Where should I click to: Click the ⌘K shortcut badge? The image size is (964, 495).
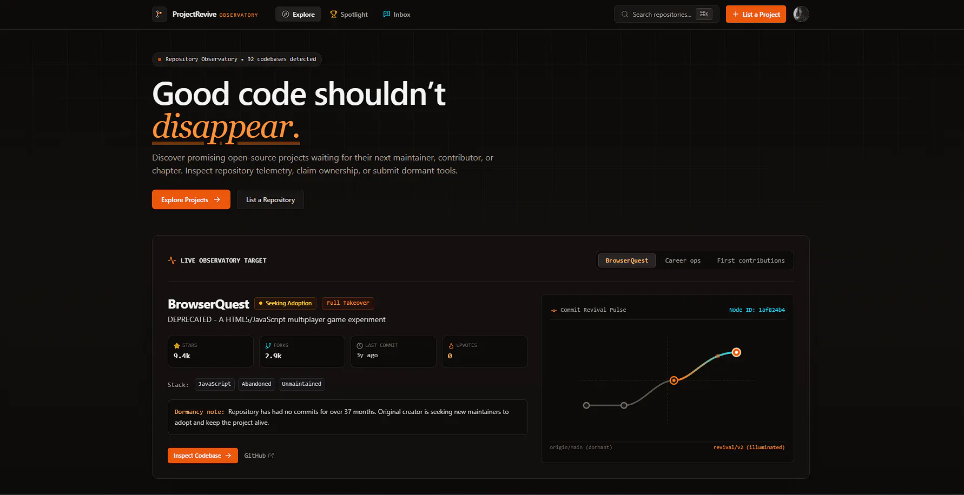click(x=704, y=14)
